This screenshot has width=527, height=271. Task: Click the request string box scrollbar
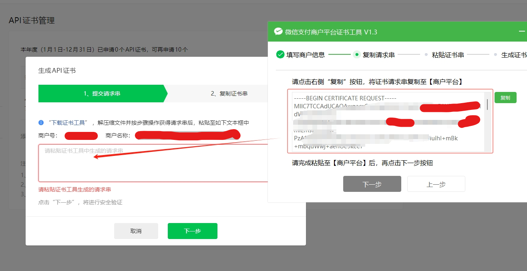tap(487, 105)
